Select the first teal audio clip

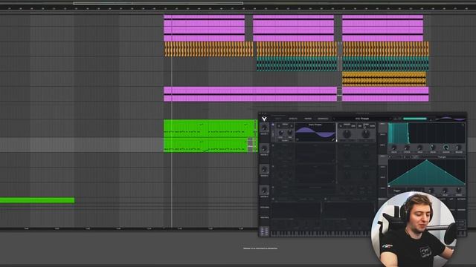pos(297,64)
